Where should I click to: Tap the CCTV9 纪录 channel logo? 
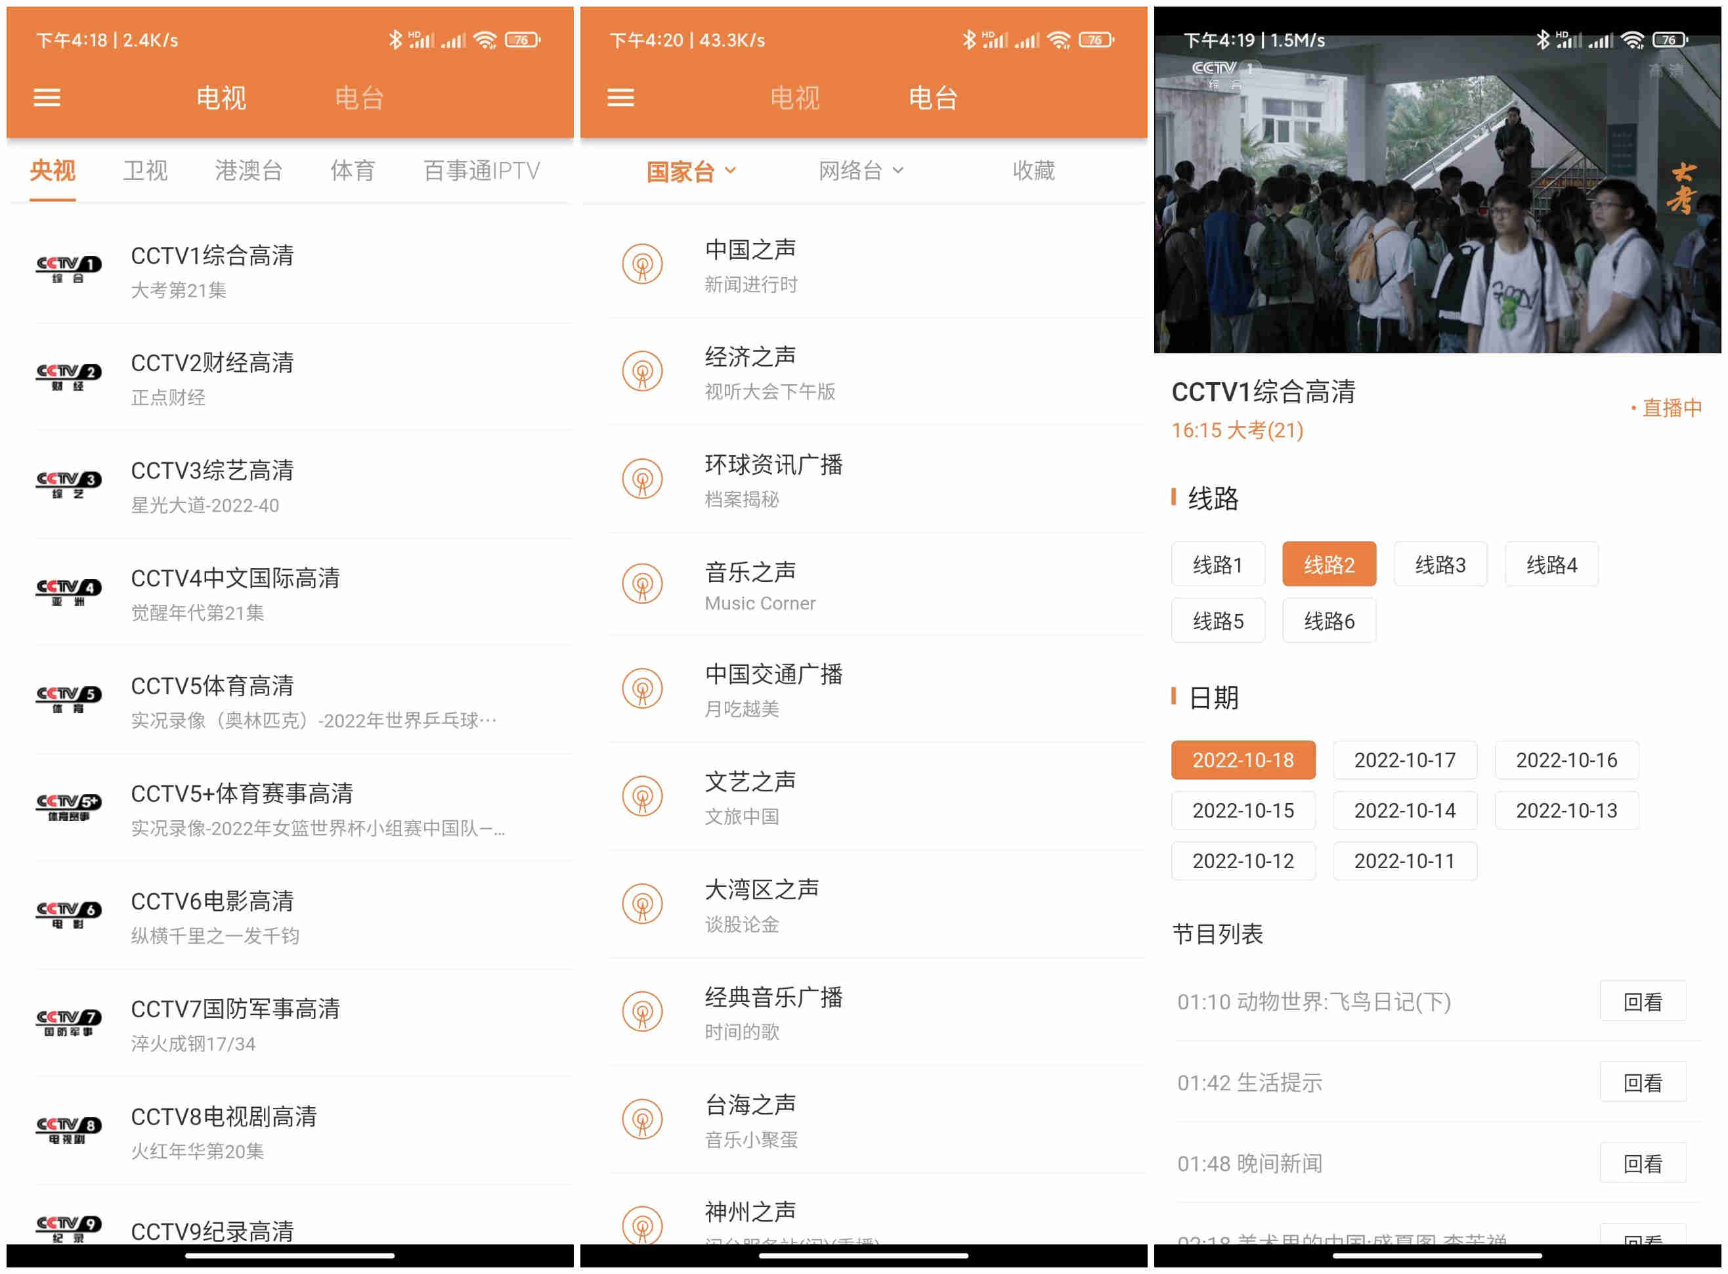[x=69, y=1229]
